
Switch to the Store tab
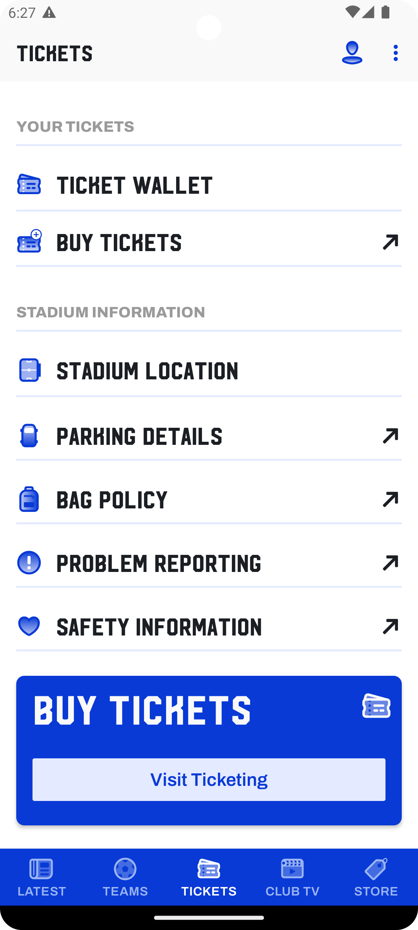coord(376,877)
